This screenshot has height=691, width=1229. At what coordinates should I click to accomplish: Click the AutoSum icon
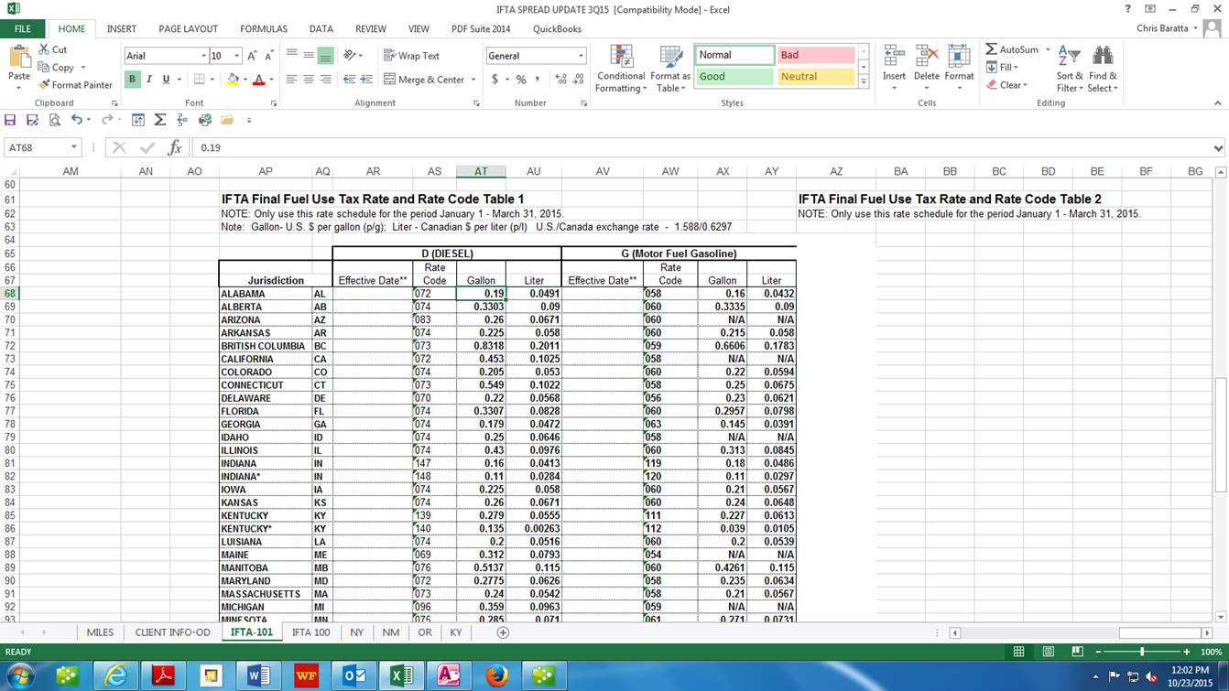[x=992, y=49]
